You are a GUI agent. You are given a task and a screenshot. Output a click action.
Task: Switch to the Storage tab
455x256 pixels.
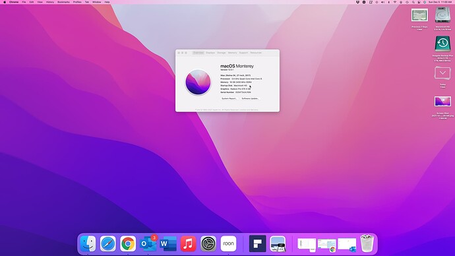[222, 53]
